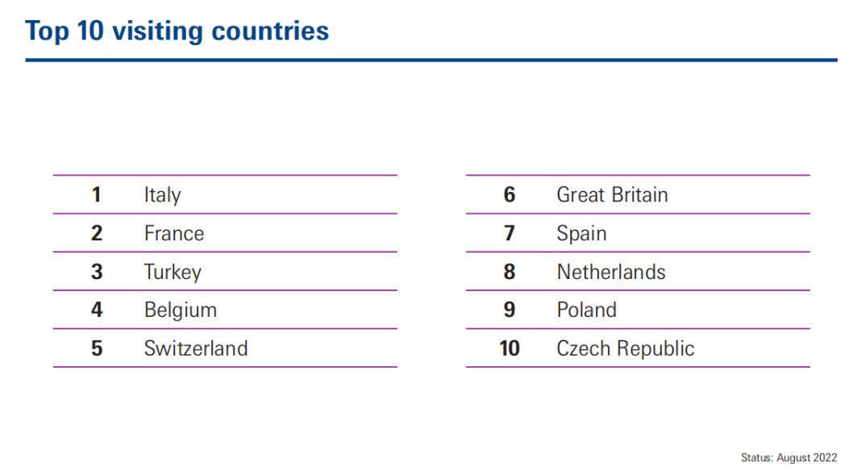This screenshot has width=861, height=475.
Task: Select the Czech Republic entry
Action: tap(626, 349)
